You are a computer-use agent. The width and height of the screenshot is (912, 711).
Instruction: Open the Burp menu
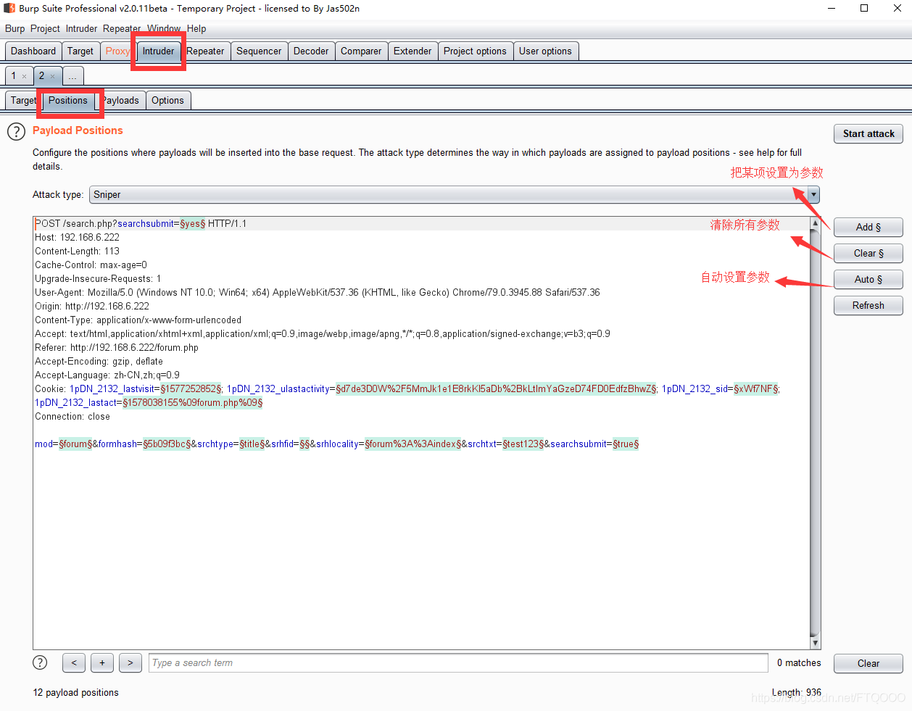14,29
